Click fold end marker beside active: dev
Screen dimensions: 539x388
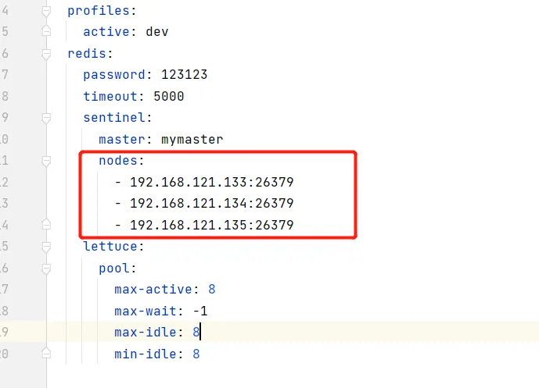[46, 31]
